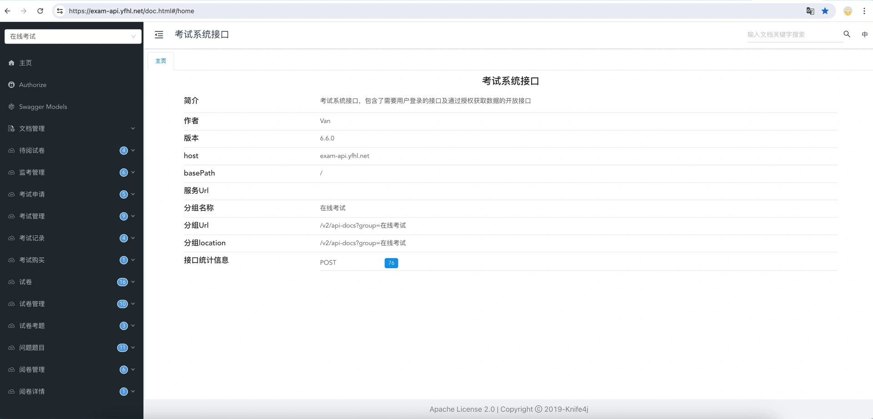Click the browser address bar URL
The image size is (873, 419).
pyautogui.click(x=131, y=11)
